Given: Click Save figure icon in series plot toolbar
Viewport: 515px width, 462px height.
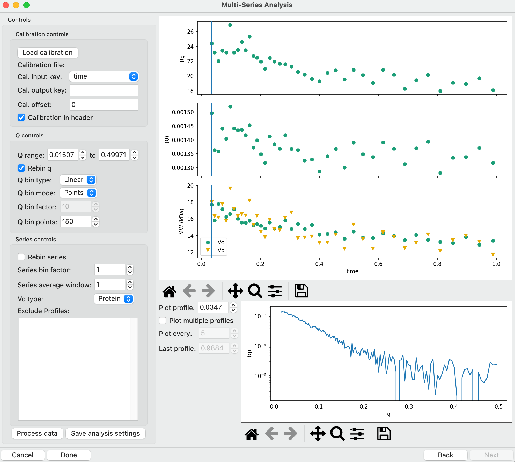Looking at the screenshot, I should tap(302, 291).
